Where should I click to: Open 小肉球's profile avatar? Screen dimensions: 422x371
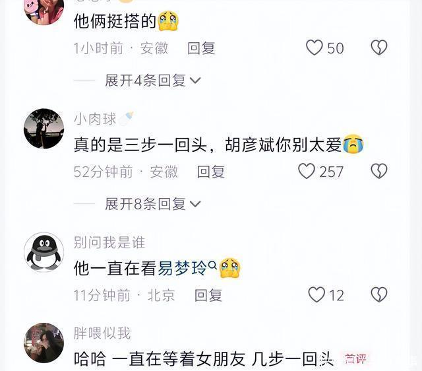[44, 129]
